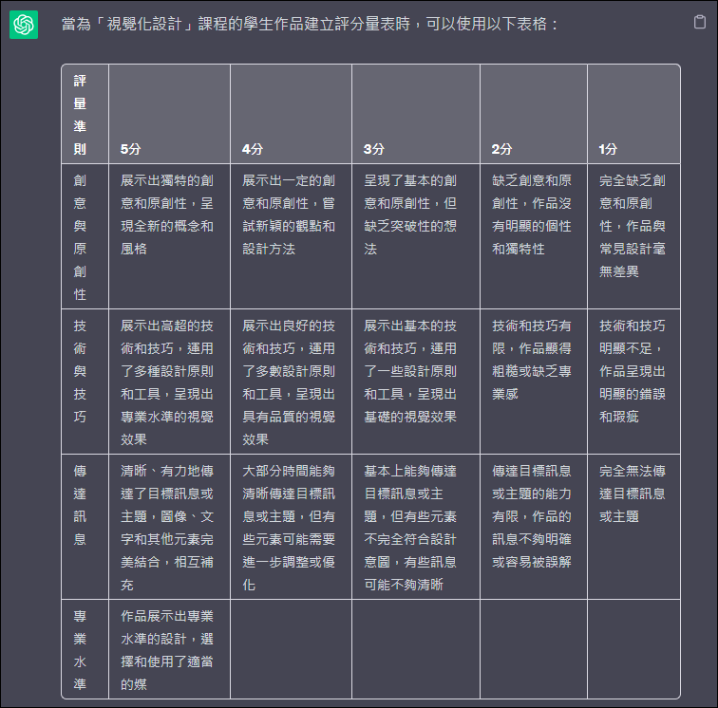Viewport: 718px width, 708px height.
Task: Click cell 展示出一定的創意和原創性
Action: click(x=291, y=236)
